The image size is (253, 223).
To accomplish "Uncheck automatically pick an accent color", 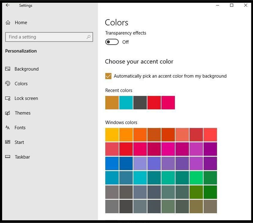I will [108, 76].
